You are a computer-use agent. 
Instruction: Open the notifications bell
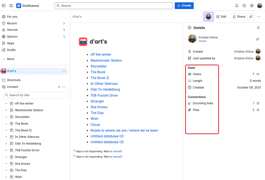[x=237, y=6]
